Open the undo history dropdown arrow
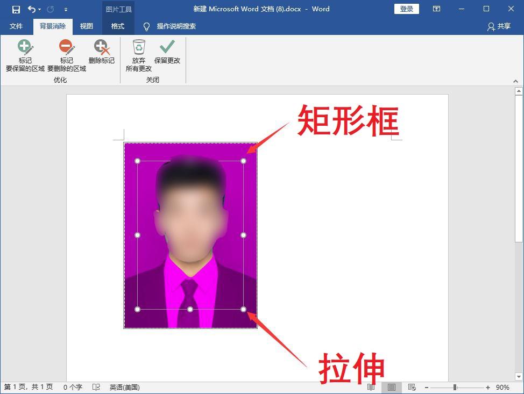This screenshot has height=394, width=524. pos(40,9)
